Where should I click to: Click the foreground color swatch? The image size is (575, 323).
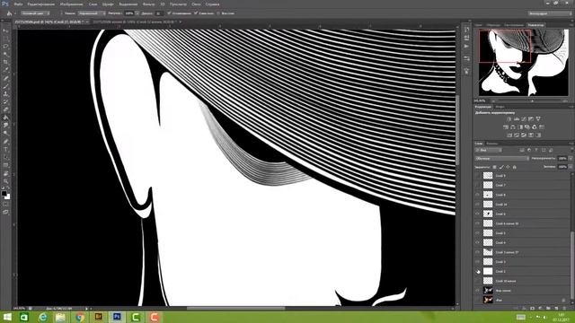point(4,193)
